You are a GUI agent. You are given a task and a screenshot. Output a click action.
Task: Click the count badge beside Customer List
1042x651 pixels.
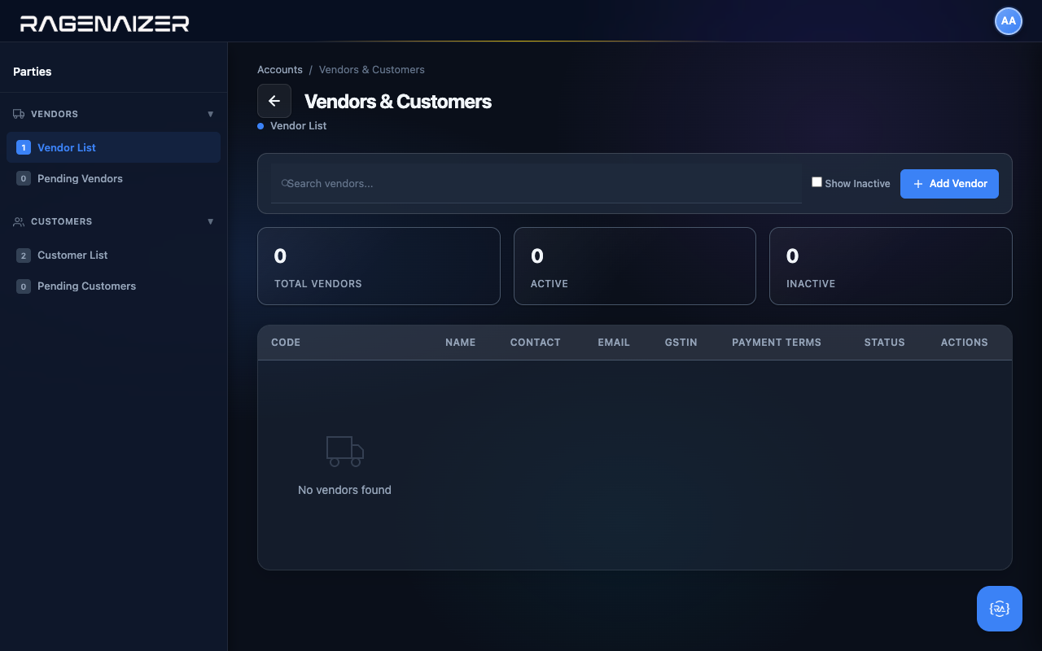[x=24, y=256]
